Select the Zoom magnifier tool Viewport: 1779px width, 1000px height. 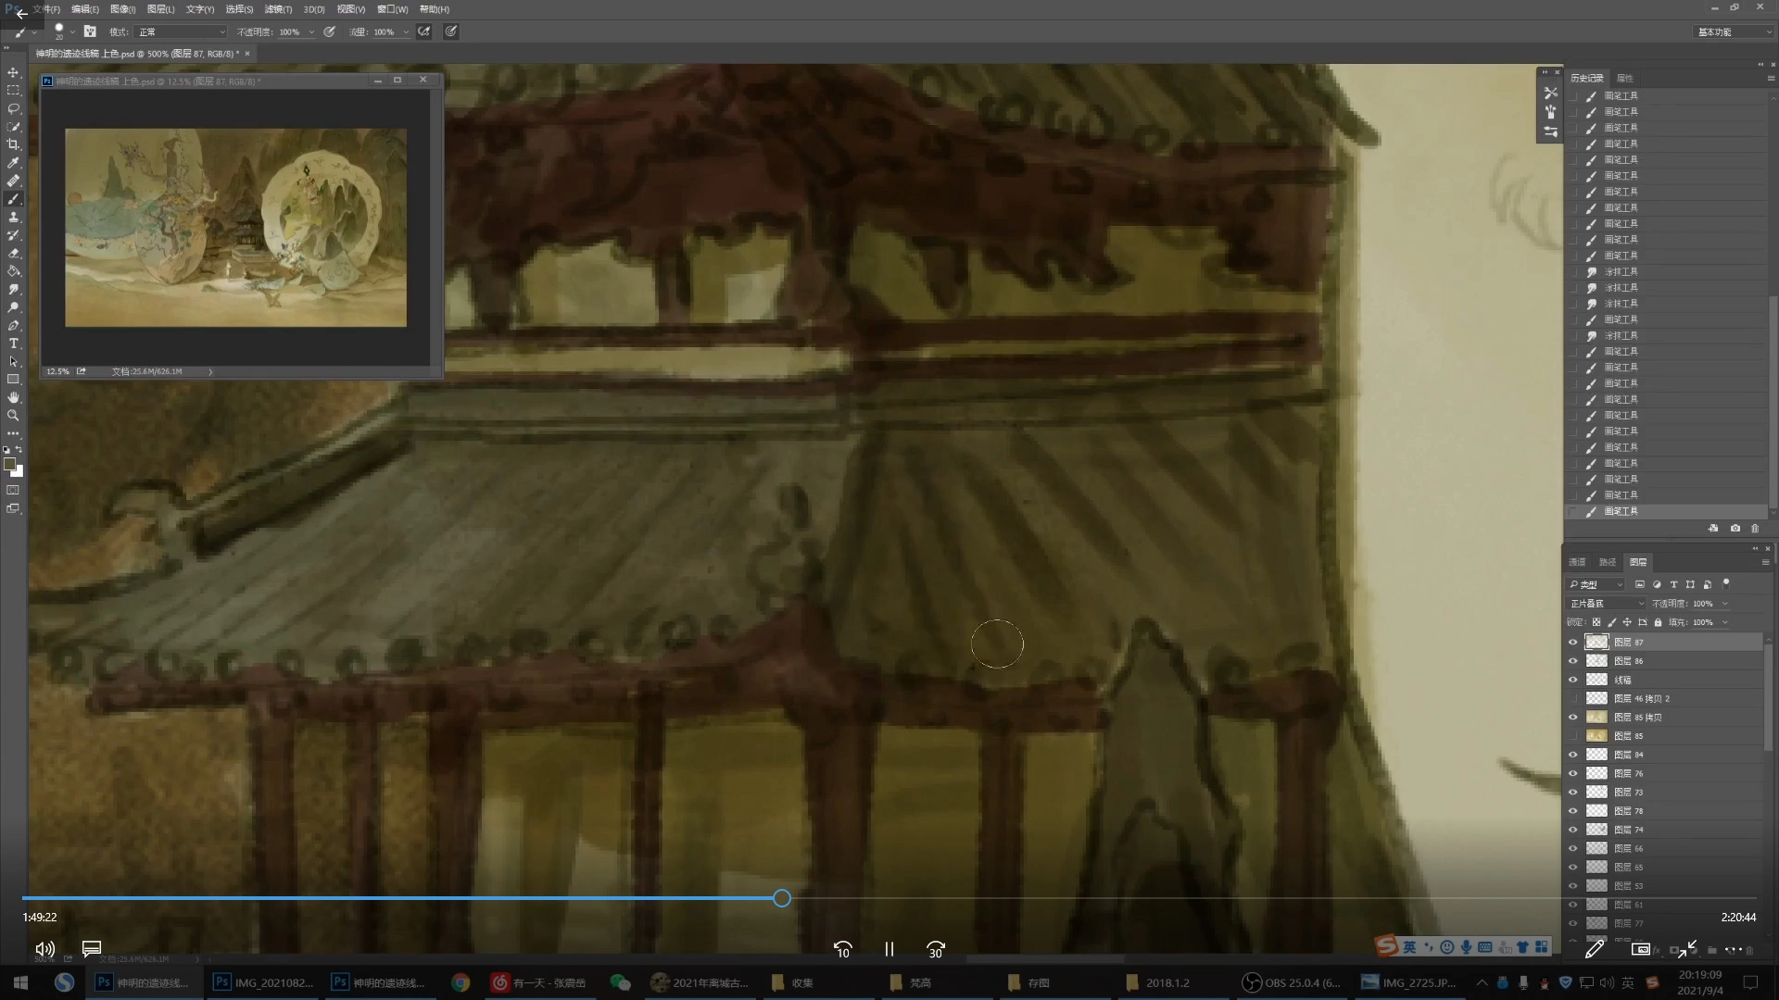tap(13, 416)
